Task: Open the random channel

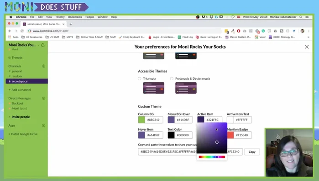Action: [17, 76]
